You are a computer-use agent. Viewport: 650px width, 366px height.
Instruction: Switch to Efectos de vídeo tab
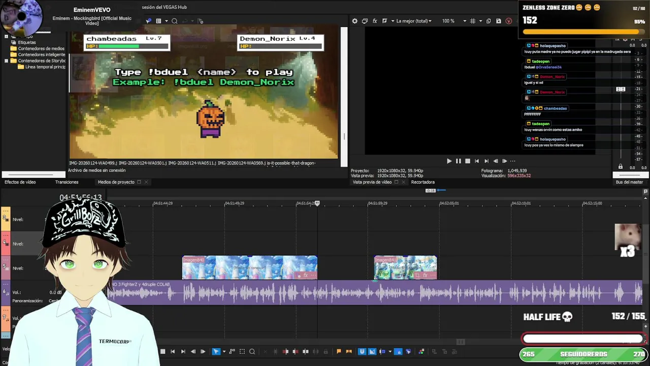click(20, 182)
